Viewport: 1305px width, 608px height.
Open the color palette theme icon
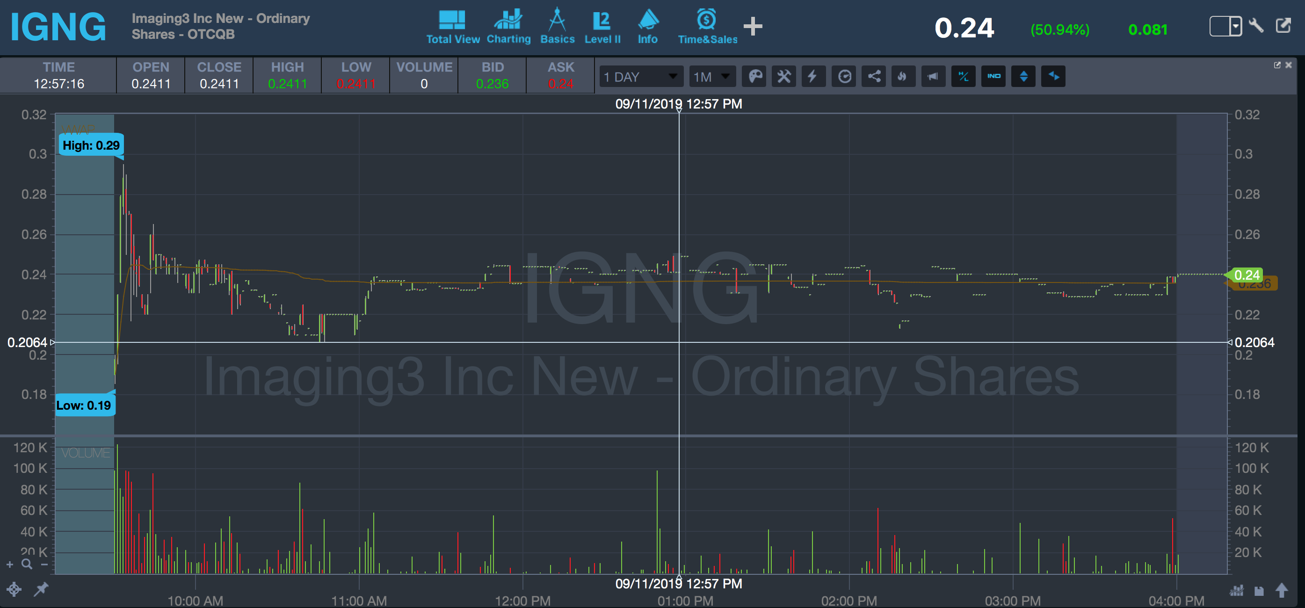pyautogui.click(x=755, y=77)
